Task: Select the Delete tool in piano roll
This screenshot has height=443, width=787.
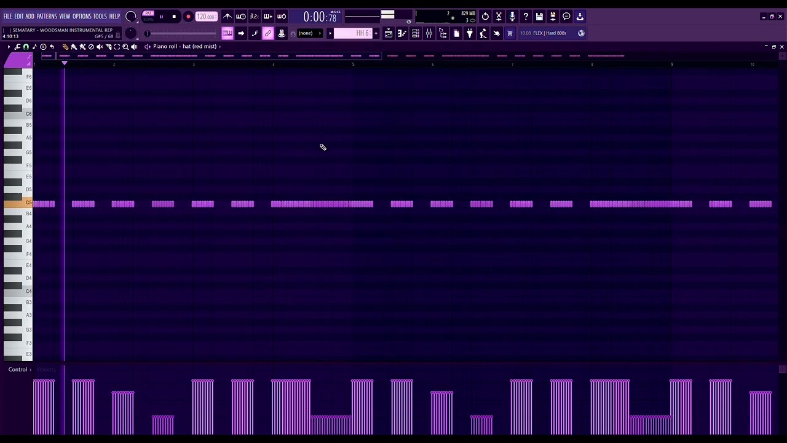Action: pyautogui.click(x=91, y=47)
